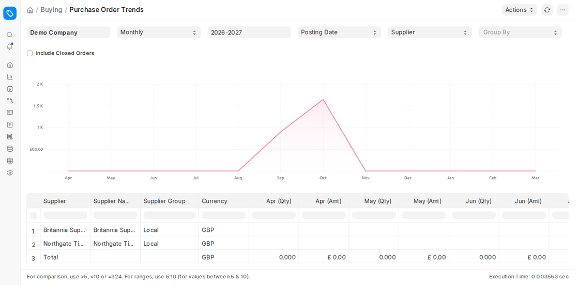Select Northgate Supplier cell in row 2

pos(65,244)
